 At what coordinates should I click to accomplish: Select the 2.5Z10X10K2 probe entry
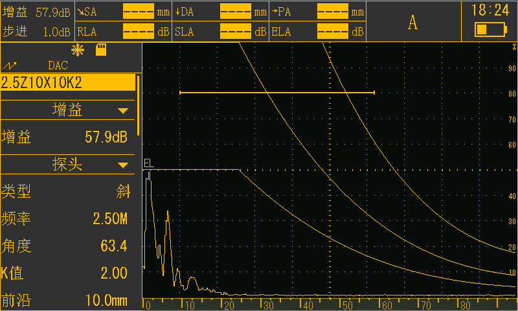click(68, 83)
